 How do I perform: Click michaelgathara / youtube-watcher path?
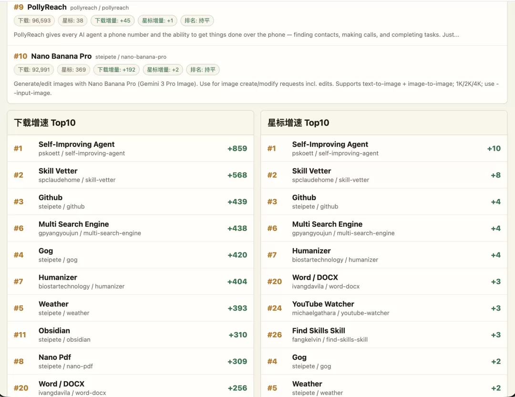pos(340,313)
